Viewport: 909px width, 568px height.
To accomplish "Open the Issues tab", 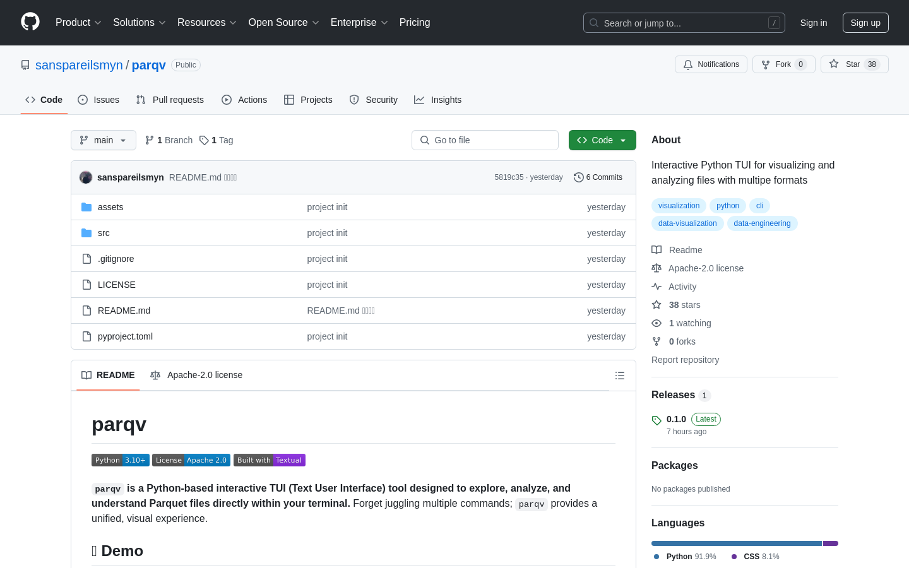I will 98,100.
